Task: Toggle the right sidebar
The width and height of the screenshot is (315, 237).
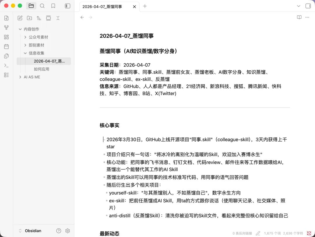Action: point(308,6)
